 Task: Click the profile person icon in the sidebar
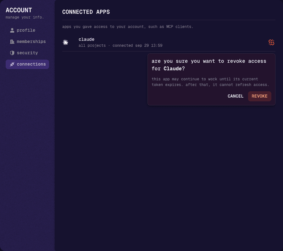(12, 30)
